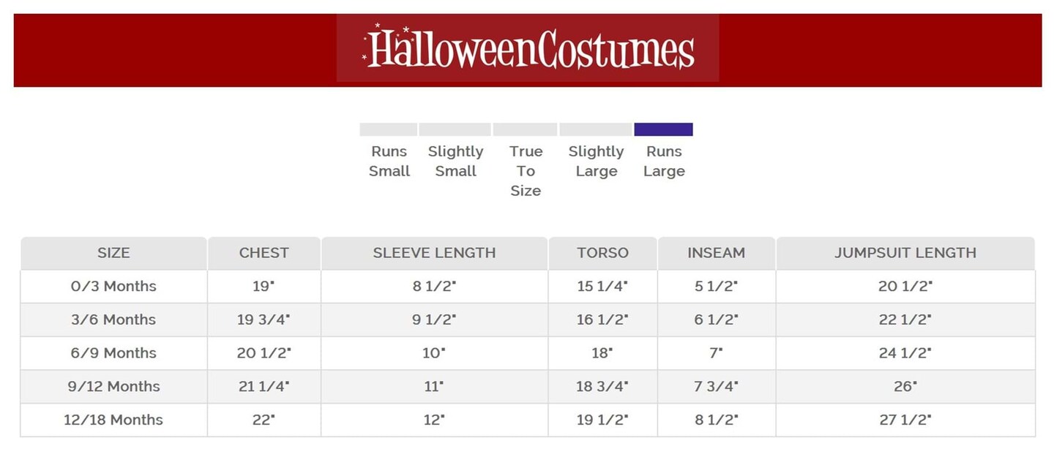The width and height of the screenshot is (1054, 457).
Task: Click the Runs Large label text
Action: click(664, 162)
